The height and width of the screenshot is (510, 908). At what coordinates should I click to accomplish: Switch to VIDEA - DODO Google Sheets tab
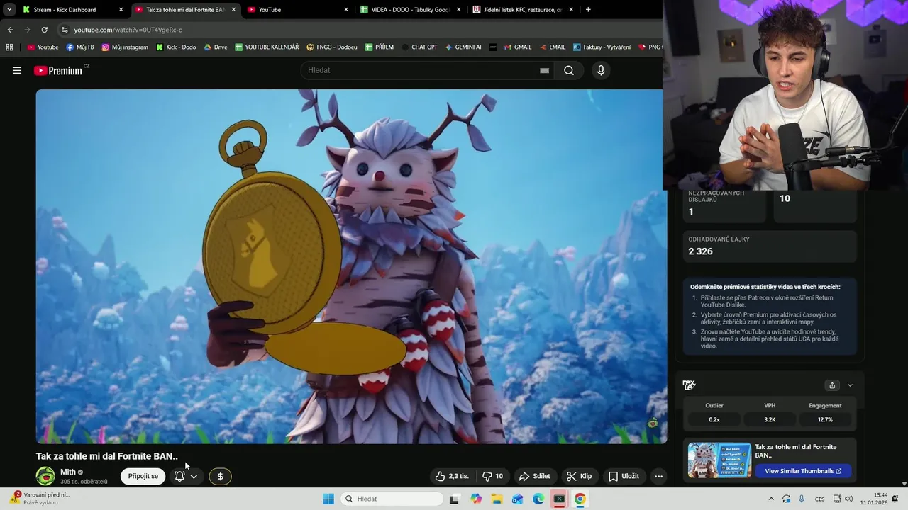[x=410, y=10]
